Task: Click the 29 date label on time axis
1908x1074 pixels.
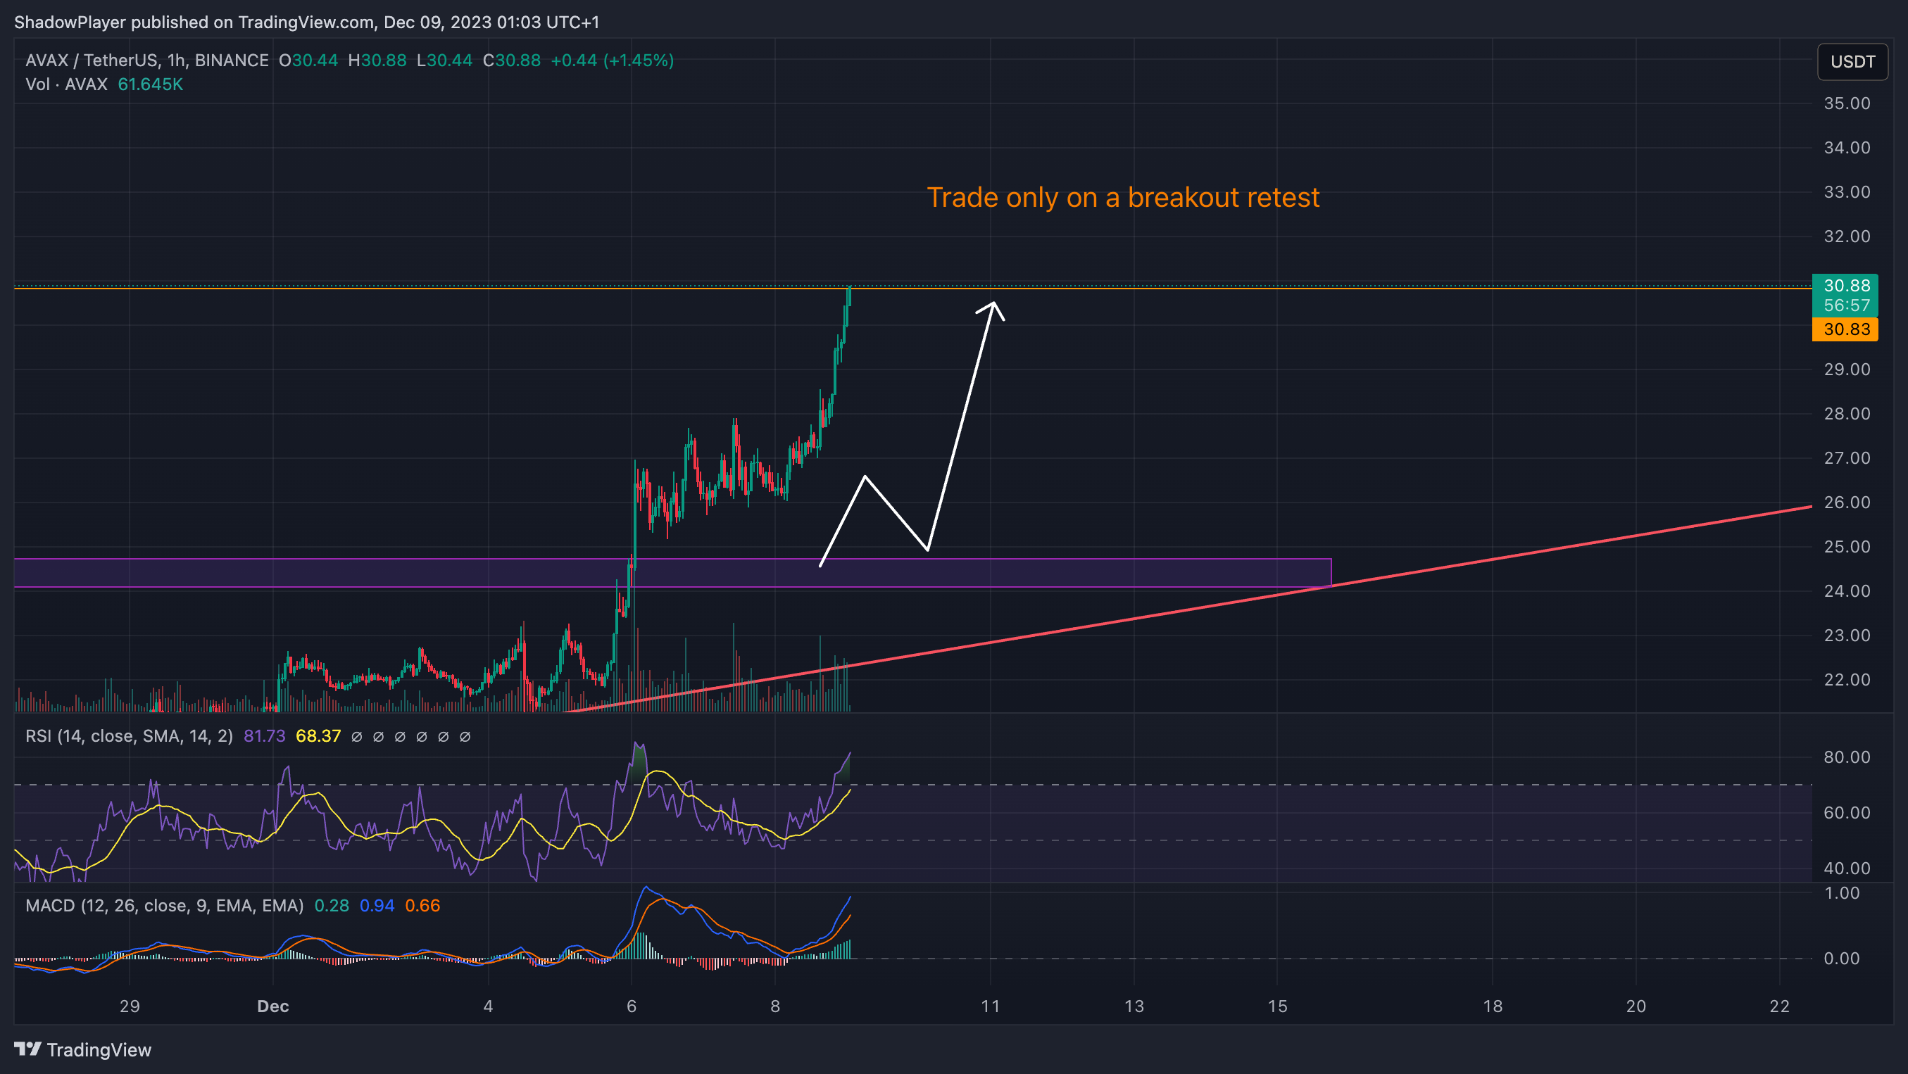Action: pos(130,1006)
